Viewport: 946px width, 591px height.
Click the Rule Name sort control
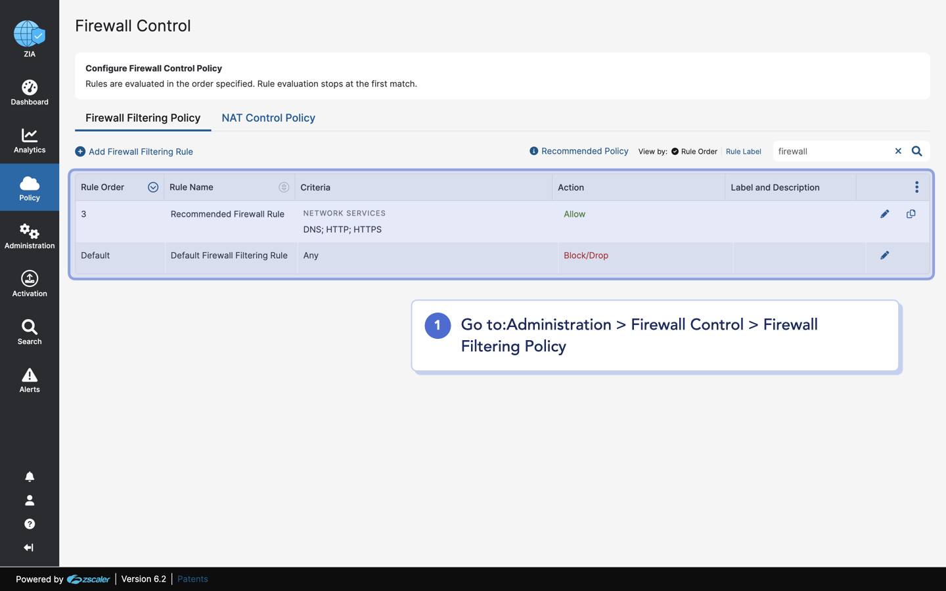284,186
